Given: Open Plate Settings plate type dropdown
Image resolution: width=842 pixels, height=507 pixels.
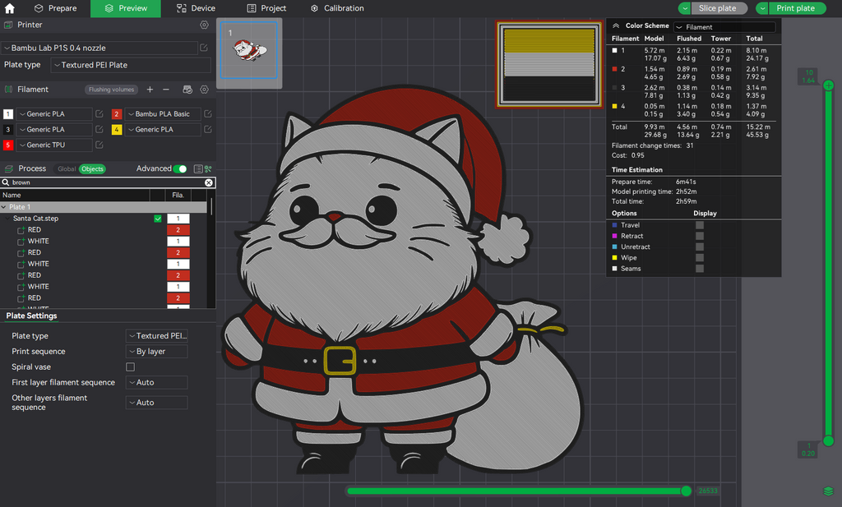Looking at the screenshot, I should coord(157,336).
